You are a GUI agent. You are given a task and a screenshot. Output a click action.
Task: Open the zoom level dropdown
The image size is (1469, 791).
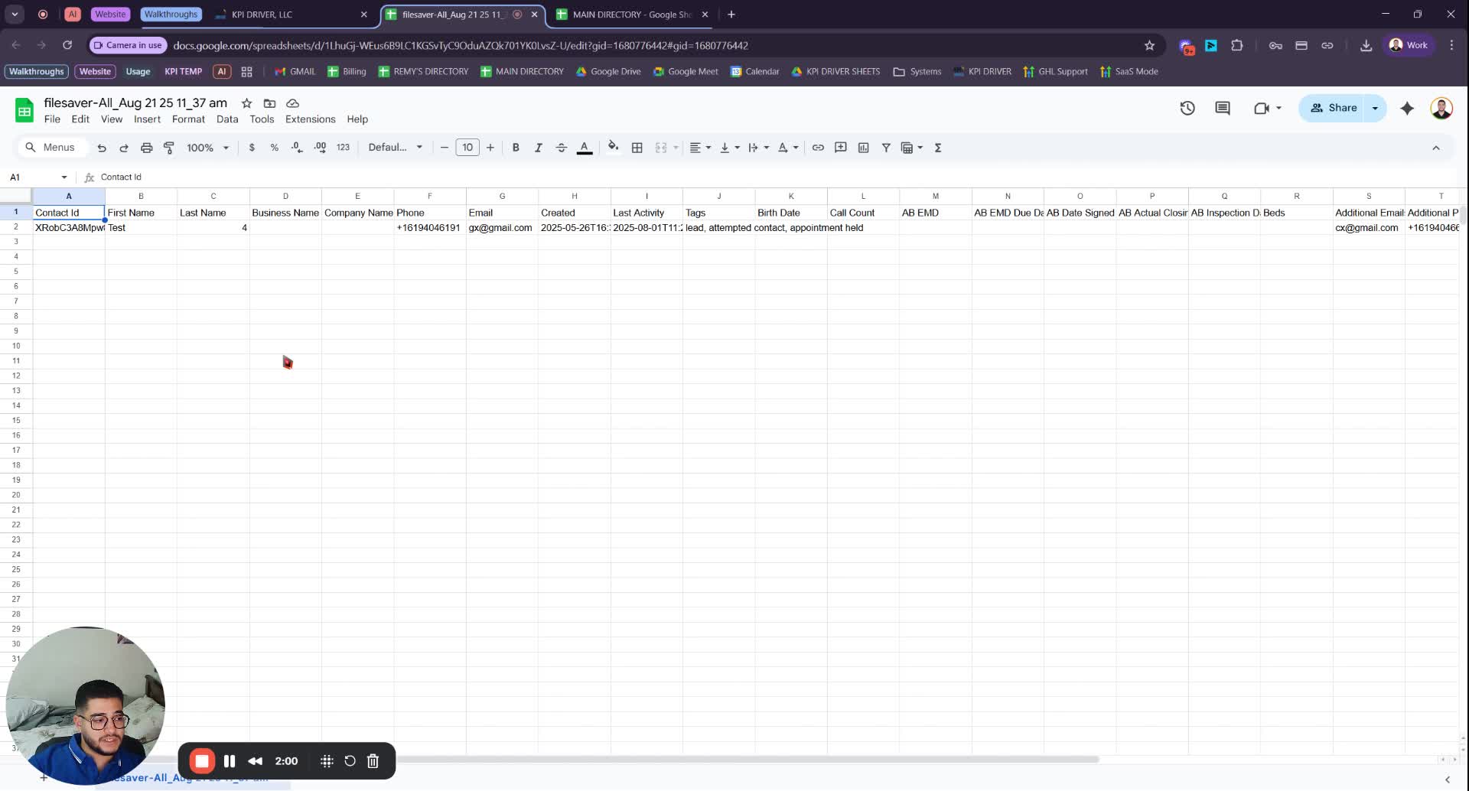207,148
